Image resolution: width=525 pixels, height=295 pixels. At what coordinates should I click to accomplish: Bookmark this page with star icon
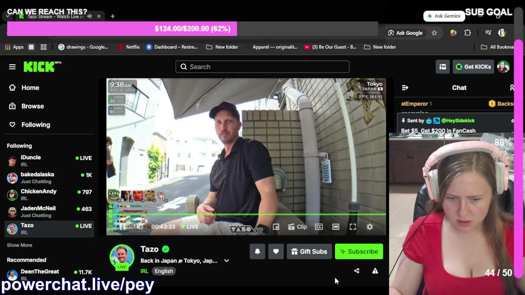click(x=434, y=33)
